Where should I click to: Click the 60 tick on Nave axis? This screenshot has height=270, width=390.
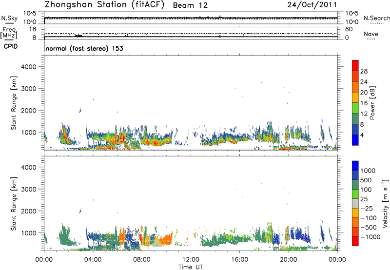click(x=349, y=29)
